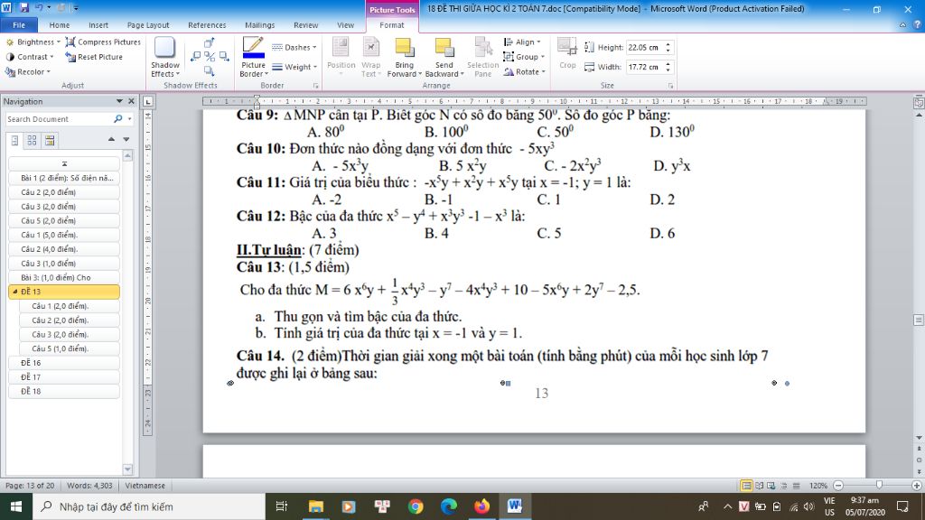Click Compress Pictures
The height and width of the screenshot is (520, 925).
103,42
